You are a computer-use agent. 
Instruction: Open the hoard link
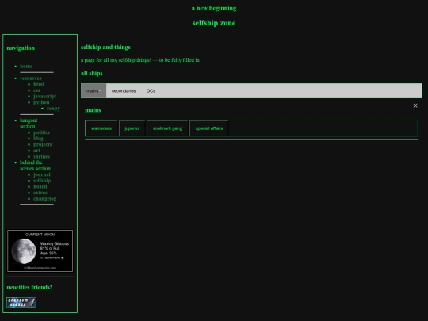coord(40,186)
